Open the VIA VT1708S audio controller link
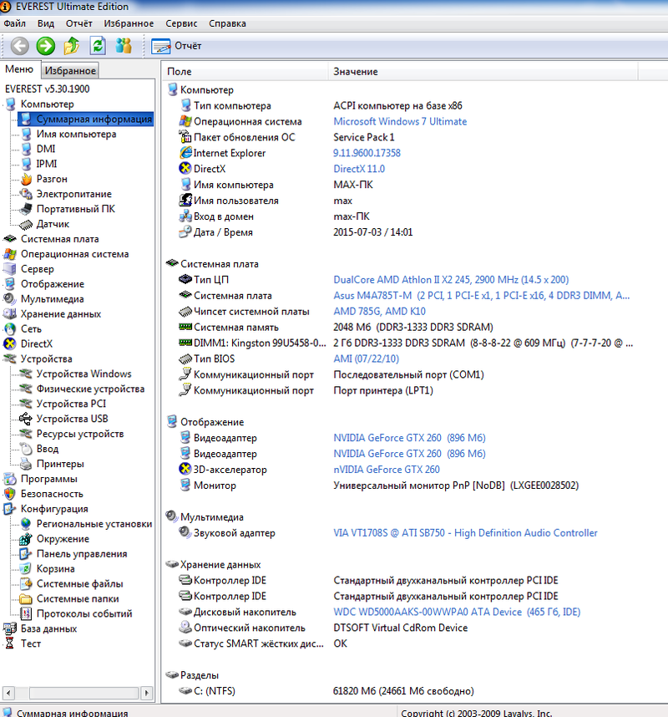 click(x=466, y=533)
